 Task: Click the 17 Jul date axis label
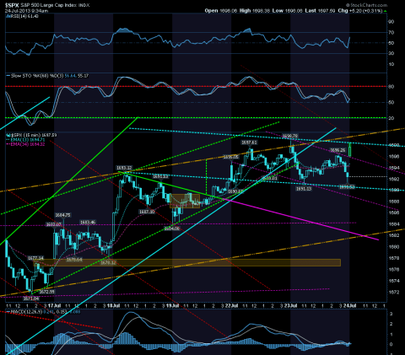54,306
